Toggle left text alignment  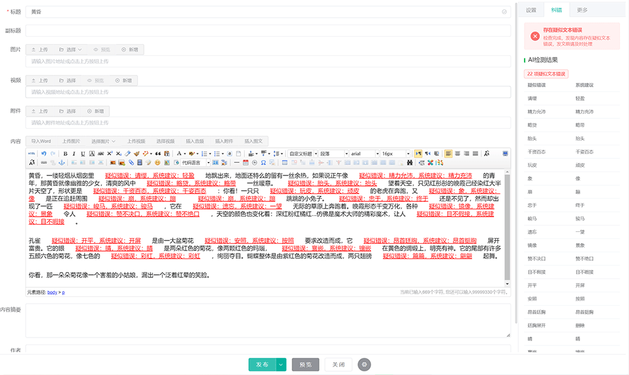pyautogui.click(x=448, y=153)
